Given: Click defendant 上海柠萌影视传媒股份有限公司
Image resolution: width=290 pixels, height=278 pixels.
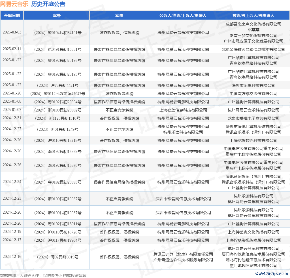Looking at the screenshot, I should [x=253, y=240].
